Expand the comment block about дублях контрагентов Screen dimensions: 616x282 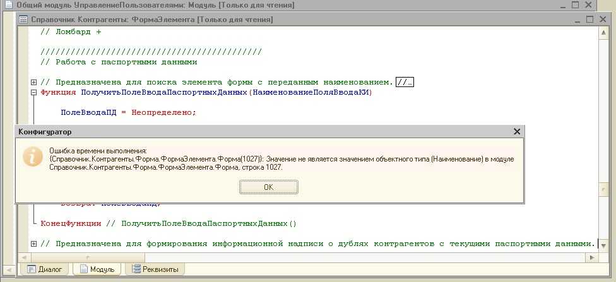point(33,244)
